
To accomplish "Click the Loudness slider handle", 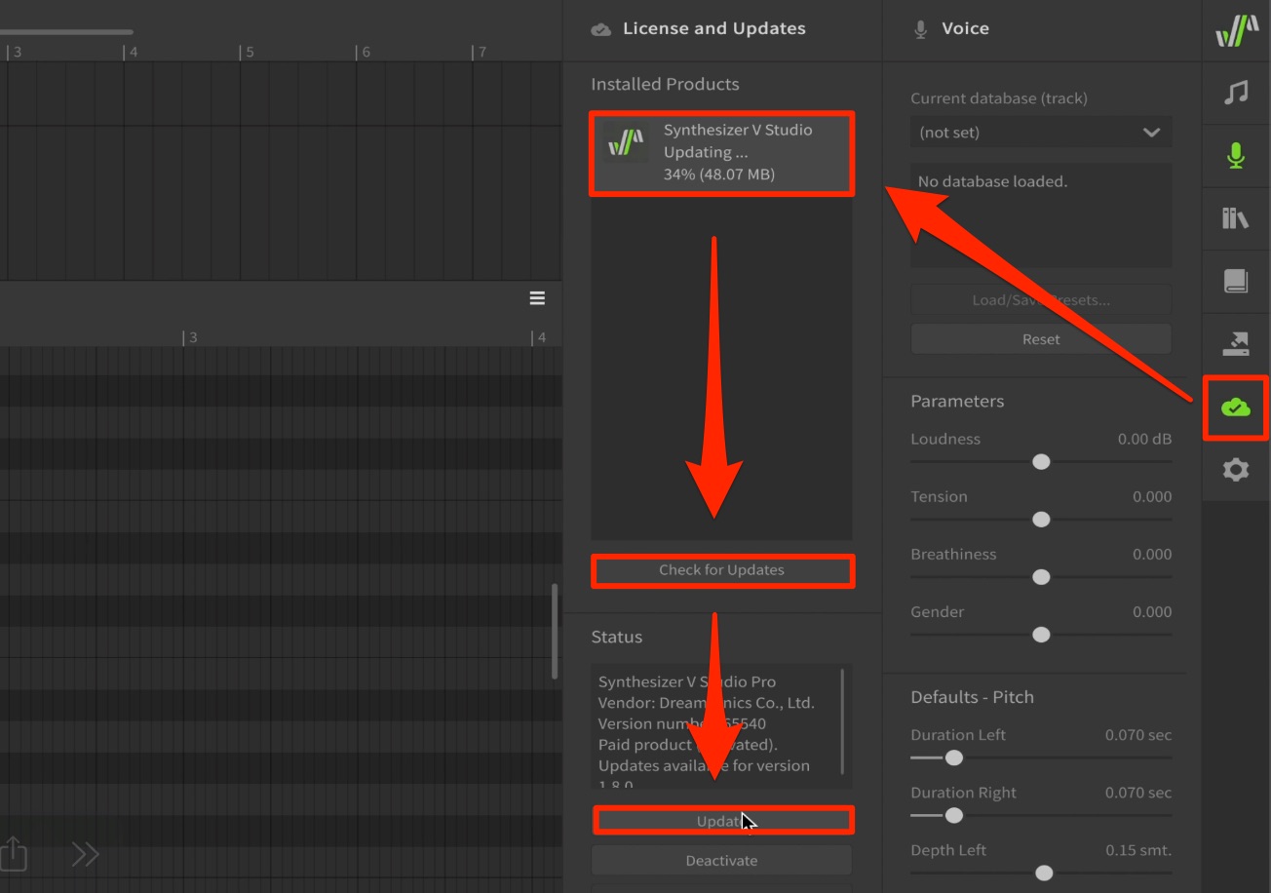I will [1041, 462].
